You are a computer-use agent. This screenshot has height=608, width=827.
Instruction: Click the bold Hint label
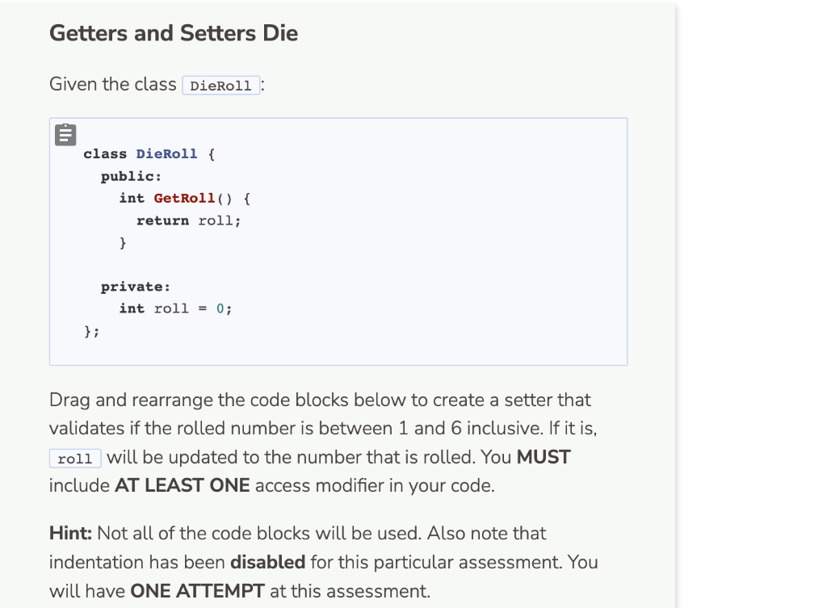coord(69,533)
